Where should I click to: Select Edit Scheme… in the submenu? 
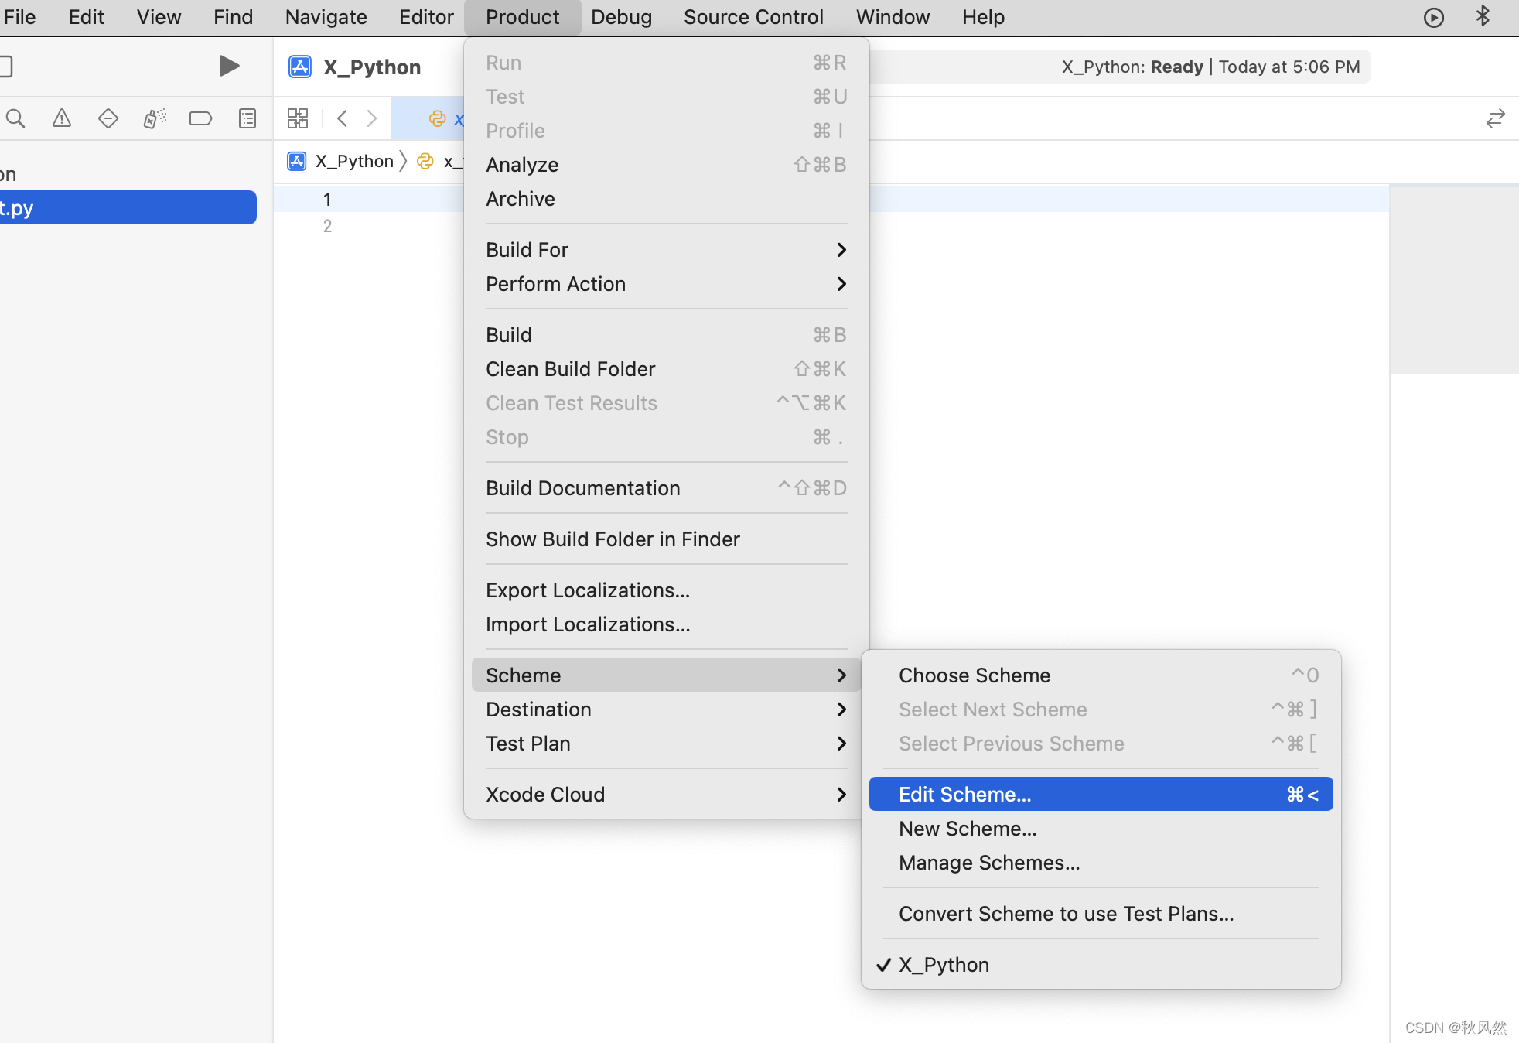(1101, 795)
